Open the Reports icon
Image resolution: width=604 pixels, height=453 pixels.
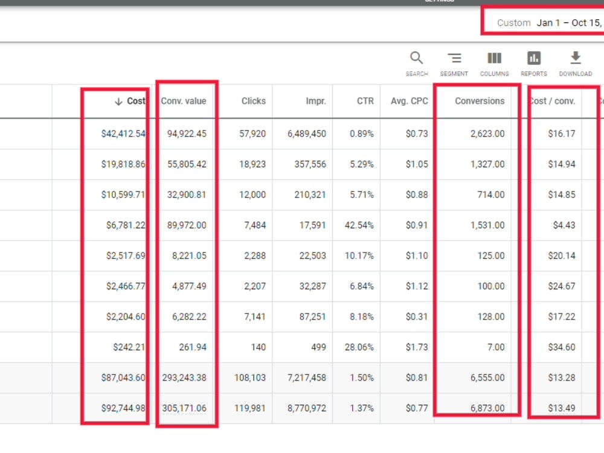pos(534,58)
